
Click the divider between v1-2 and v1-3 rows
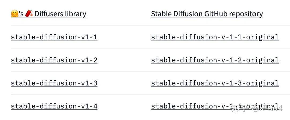pos(150,71)
